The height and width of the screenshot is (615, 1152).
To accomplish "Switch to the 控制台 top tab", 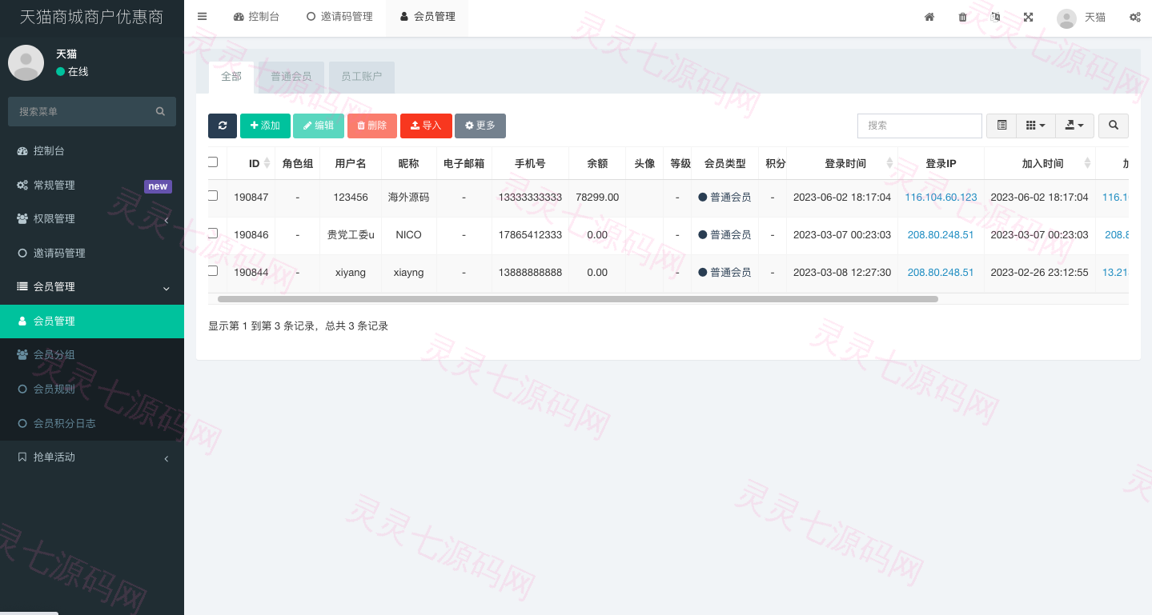I will tap(256, 17).
